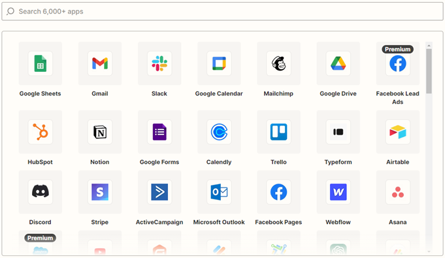Select the HubSpot app icon
The image size is (445, 258).
[41, 132]
